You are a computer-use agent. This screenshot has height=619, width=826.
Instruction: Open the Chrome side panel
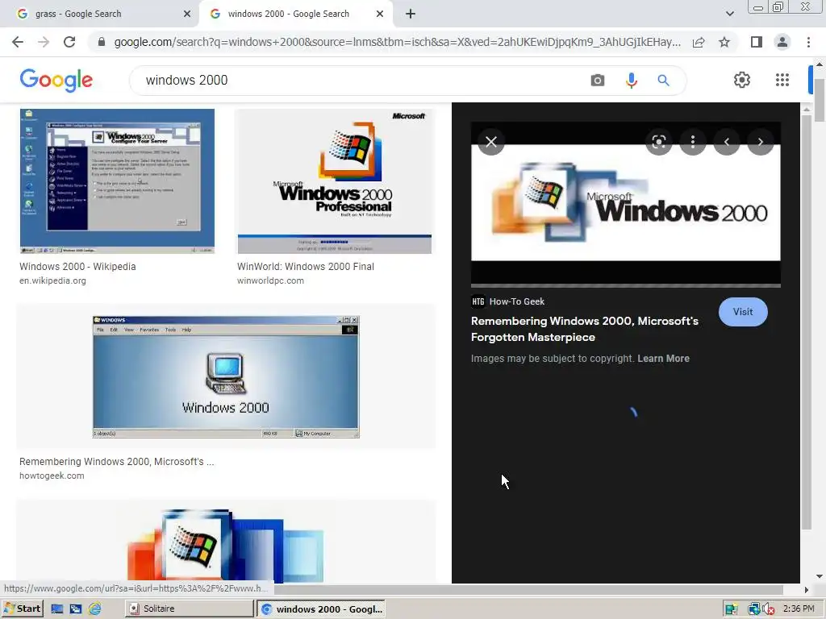(x=757, y=42)
